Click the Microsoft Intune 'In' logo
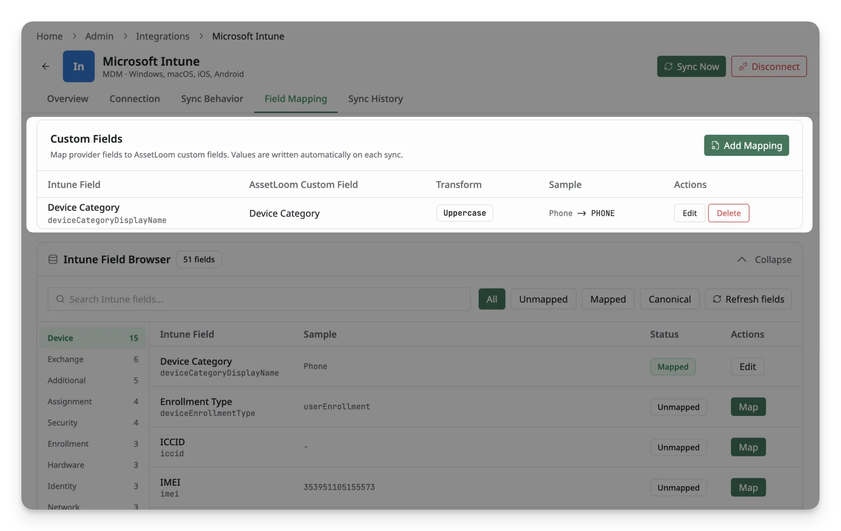 click(x=78, y=67)
